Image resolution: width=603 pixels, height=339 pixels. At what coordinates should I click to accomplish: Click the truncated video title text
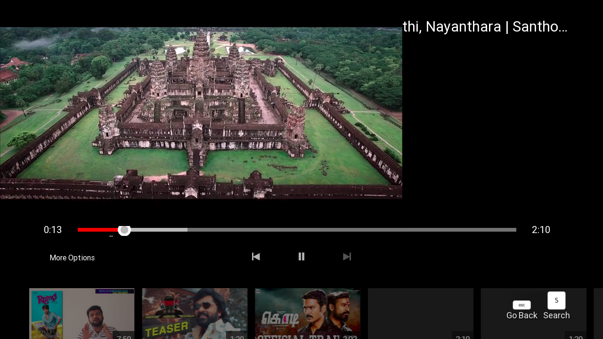[485, 27]
